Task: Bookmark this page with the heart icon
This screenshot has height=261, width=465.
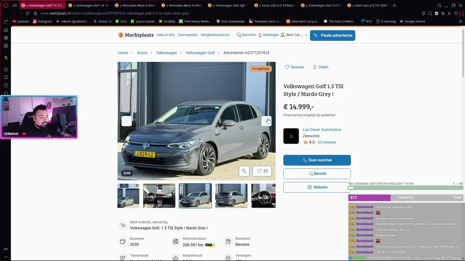Action: (456, 13)
